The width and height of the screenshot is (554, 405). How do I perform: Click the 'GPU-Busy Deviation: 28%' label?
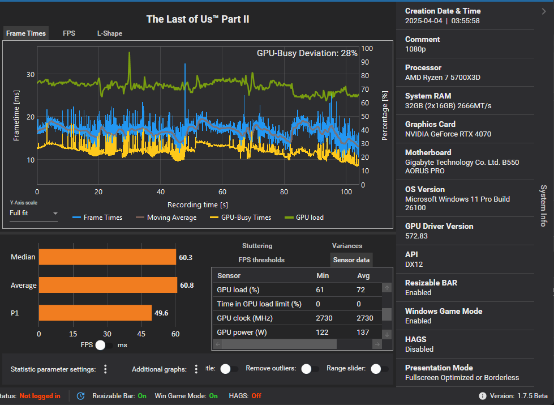click(307, 53)
